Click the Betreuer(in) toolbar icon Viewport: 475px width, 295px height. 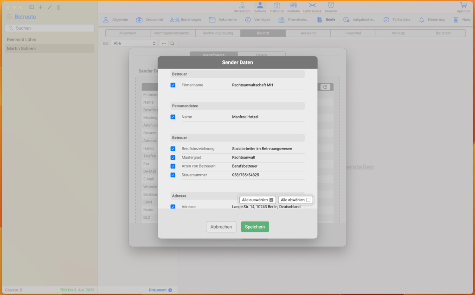click(x=242, y=6)
